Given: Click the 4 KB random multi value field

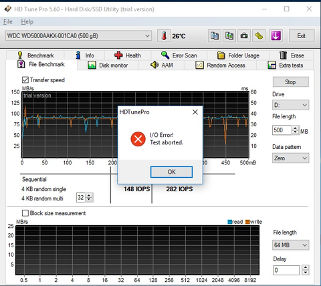Looking at the screenshot, I should pyautogui.click(x=81, y=198).
